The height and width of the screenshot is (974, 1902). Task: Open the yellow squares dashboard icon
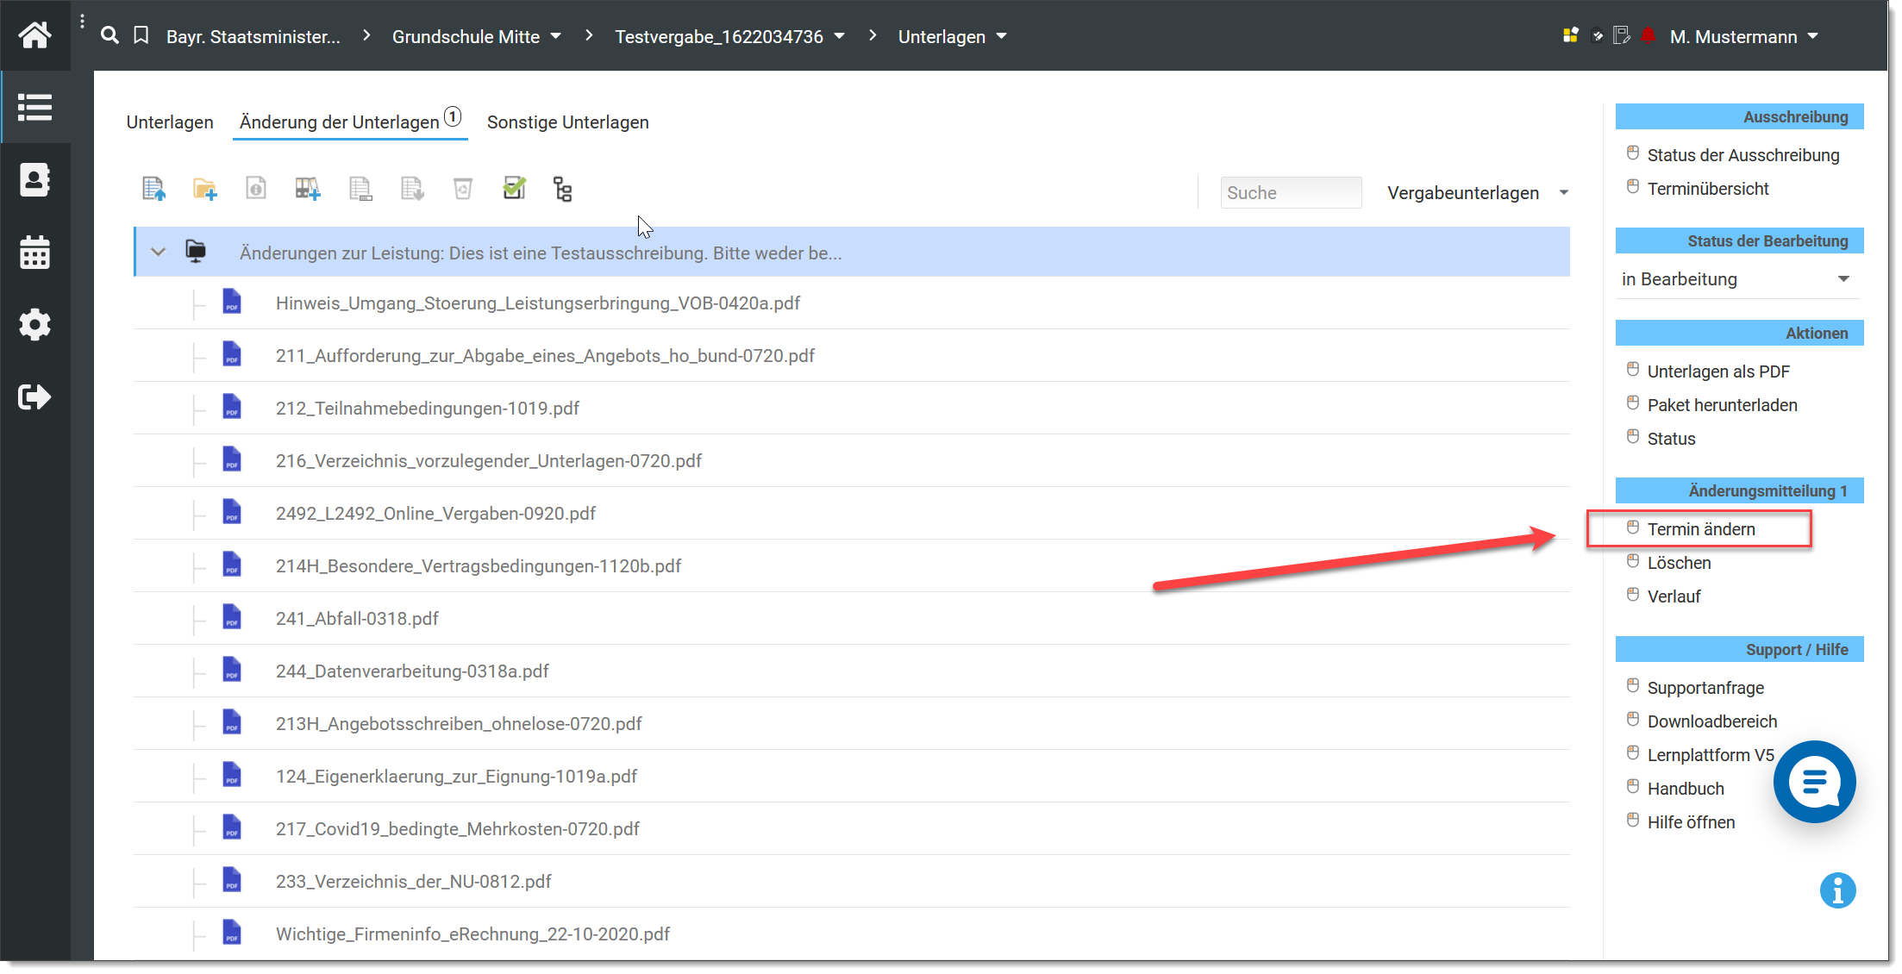pos(1571,35)
